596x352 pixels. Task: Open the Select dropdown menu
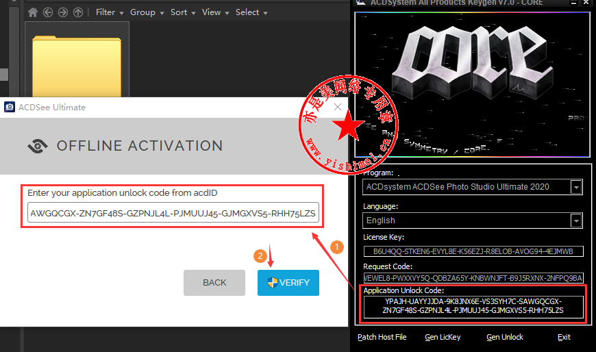[x=251, y=12]
